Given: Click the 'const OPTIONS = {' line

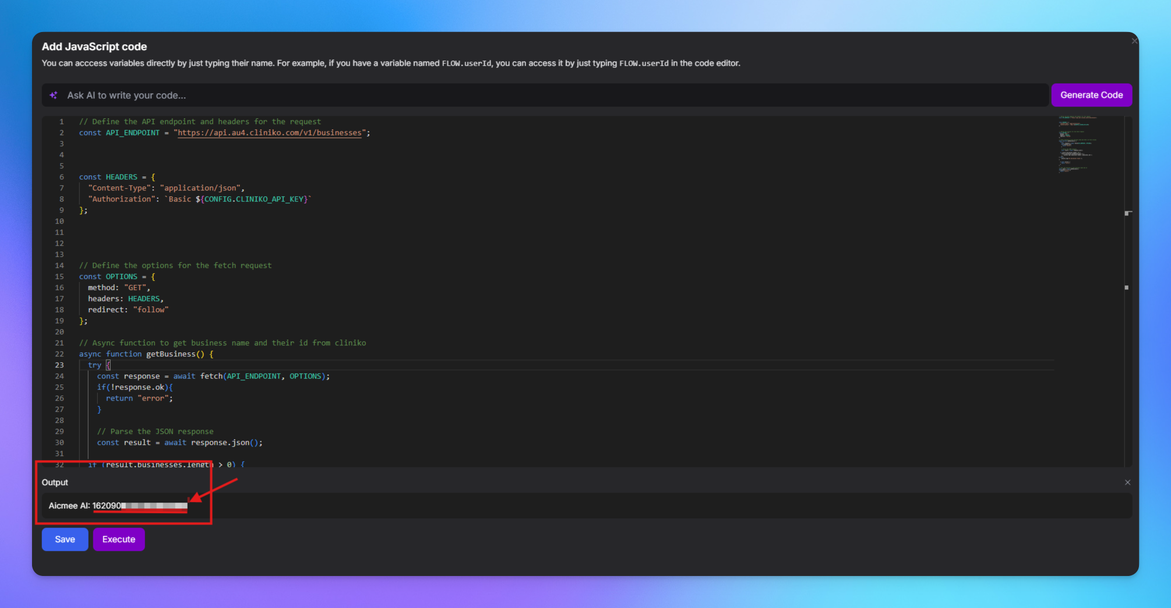Looking at the screenshot, I should 117,277.
